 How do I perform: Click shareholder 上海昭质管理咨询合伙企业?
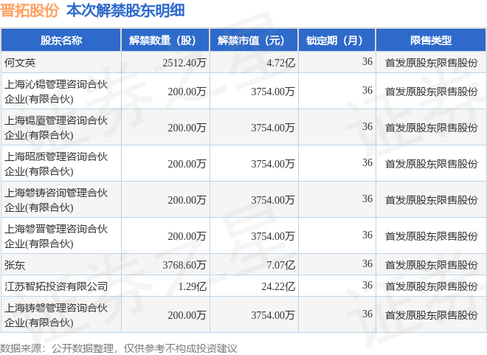[x=56, y=164]
